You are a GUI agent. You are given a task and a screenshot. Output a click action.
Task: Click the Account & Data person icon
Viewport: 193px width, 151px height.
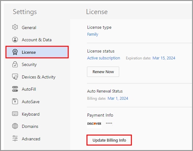point(15,40)
